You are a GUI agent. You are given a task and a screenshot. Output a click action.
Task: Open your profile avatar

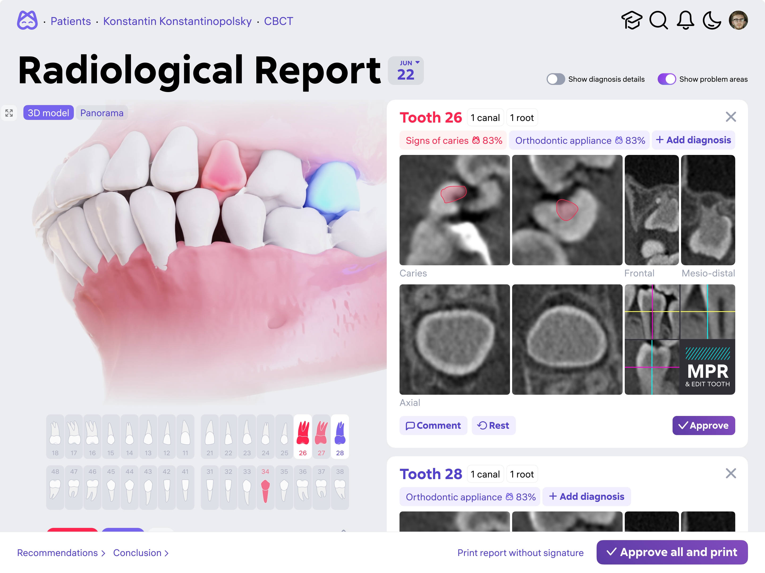tap(739, 21)
